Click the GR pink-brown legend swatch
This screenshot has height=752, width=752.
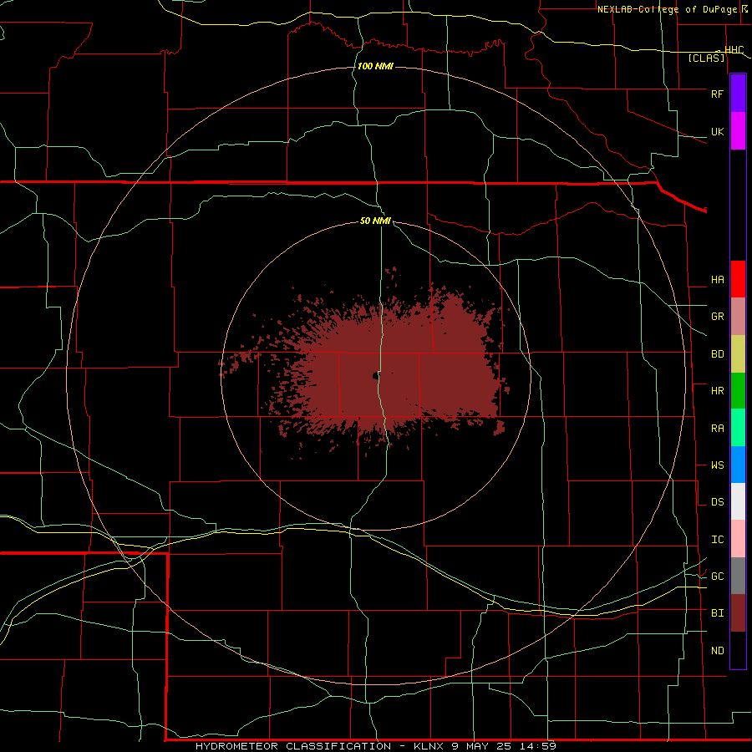[738, 317]
